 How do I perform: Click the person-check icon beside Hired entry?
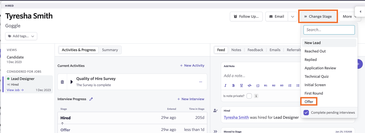215,110
